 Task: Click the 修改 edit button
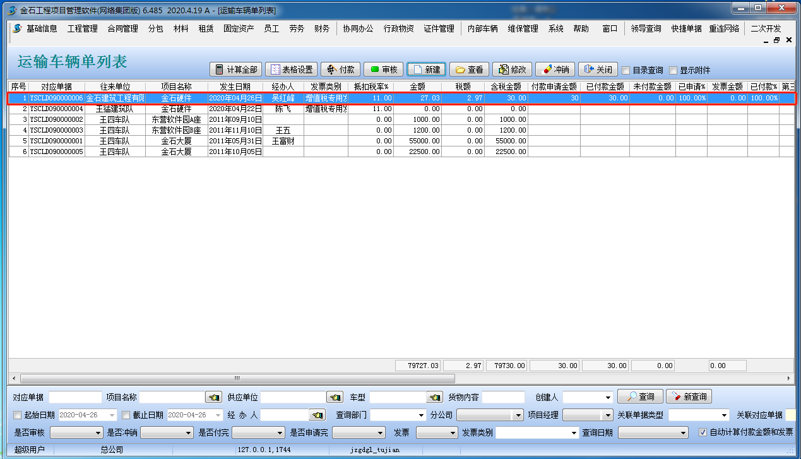[512, 69]
